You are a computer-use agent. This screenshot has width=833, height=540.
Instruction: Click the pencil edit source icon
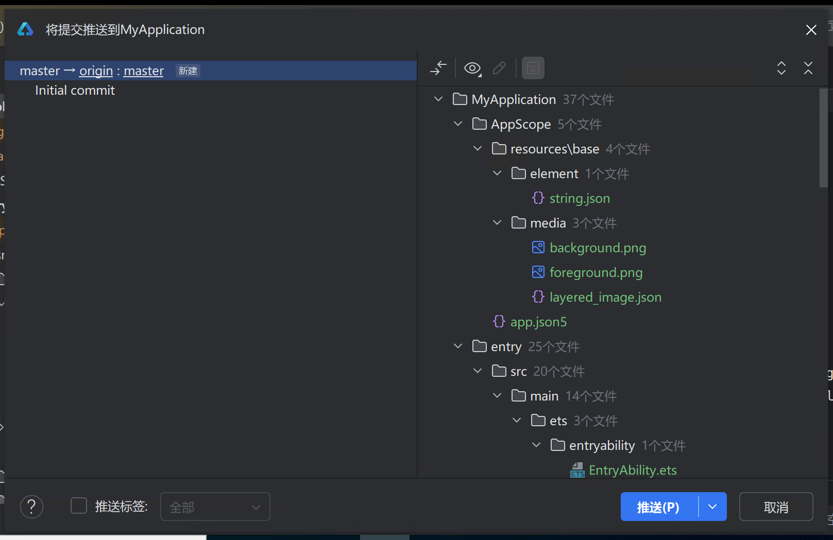tap(499, 68)
